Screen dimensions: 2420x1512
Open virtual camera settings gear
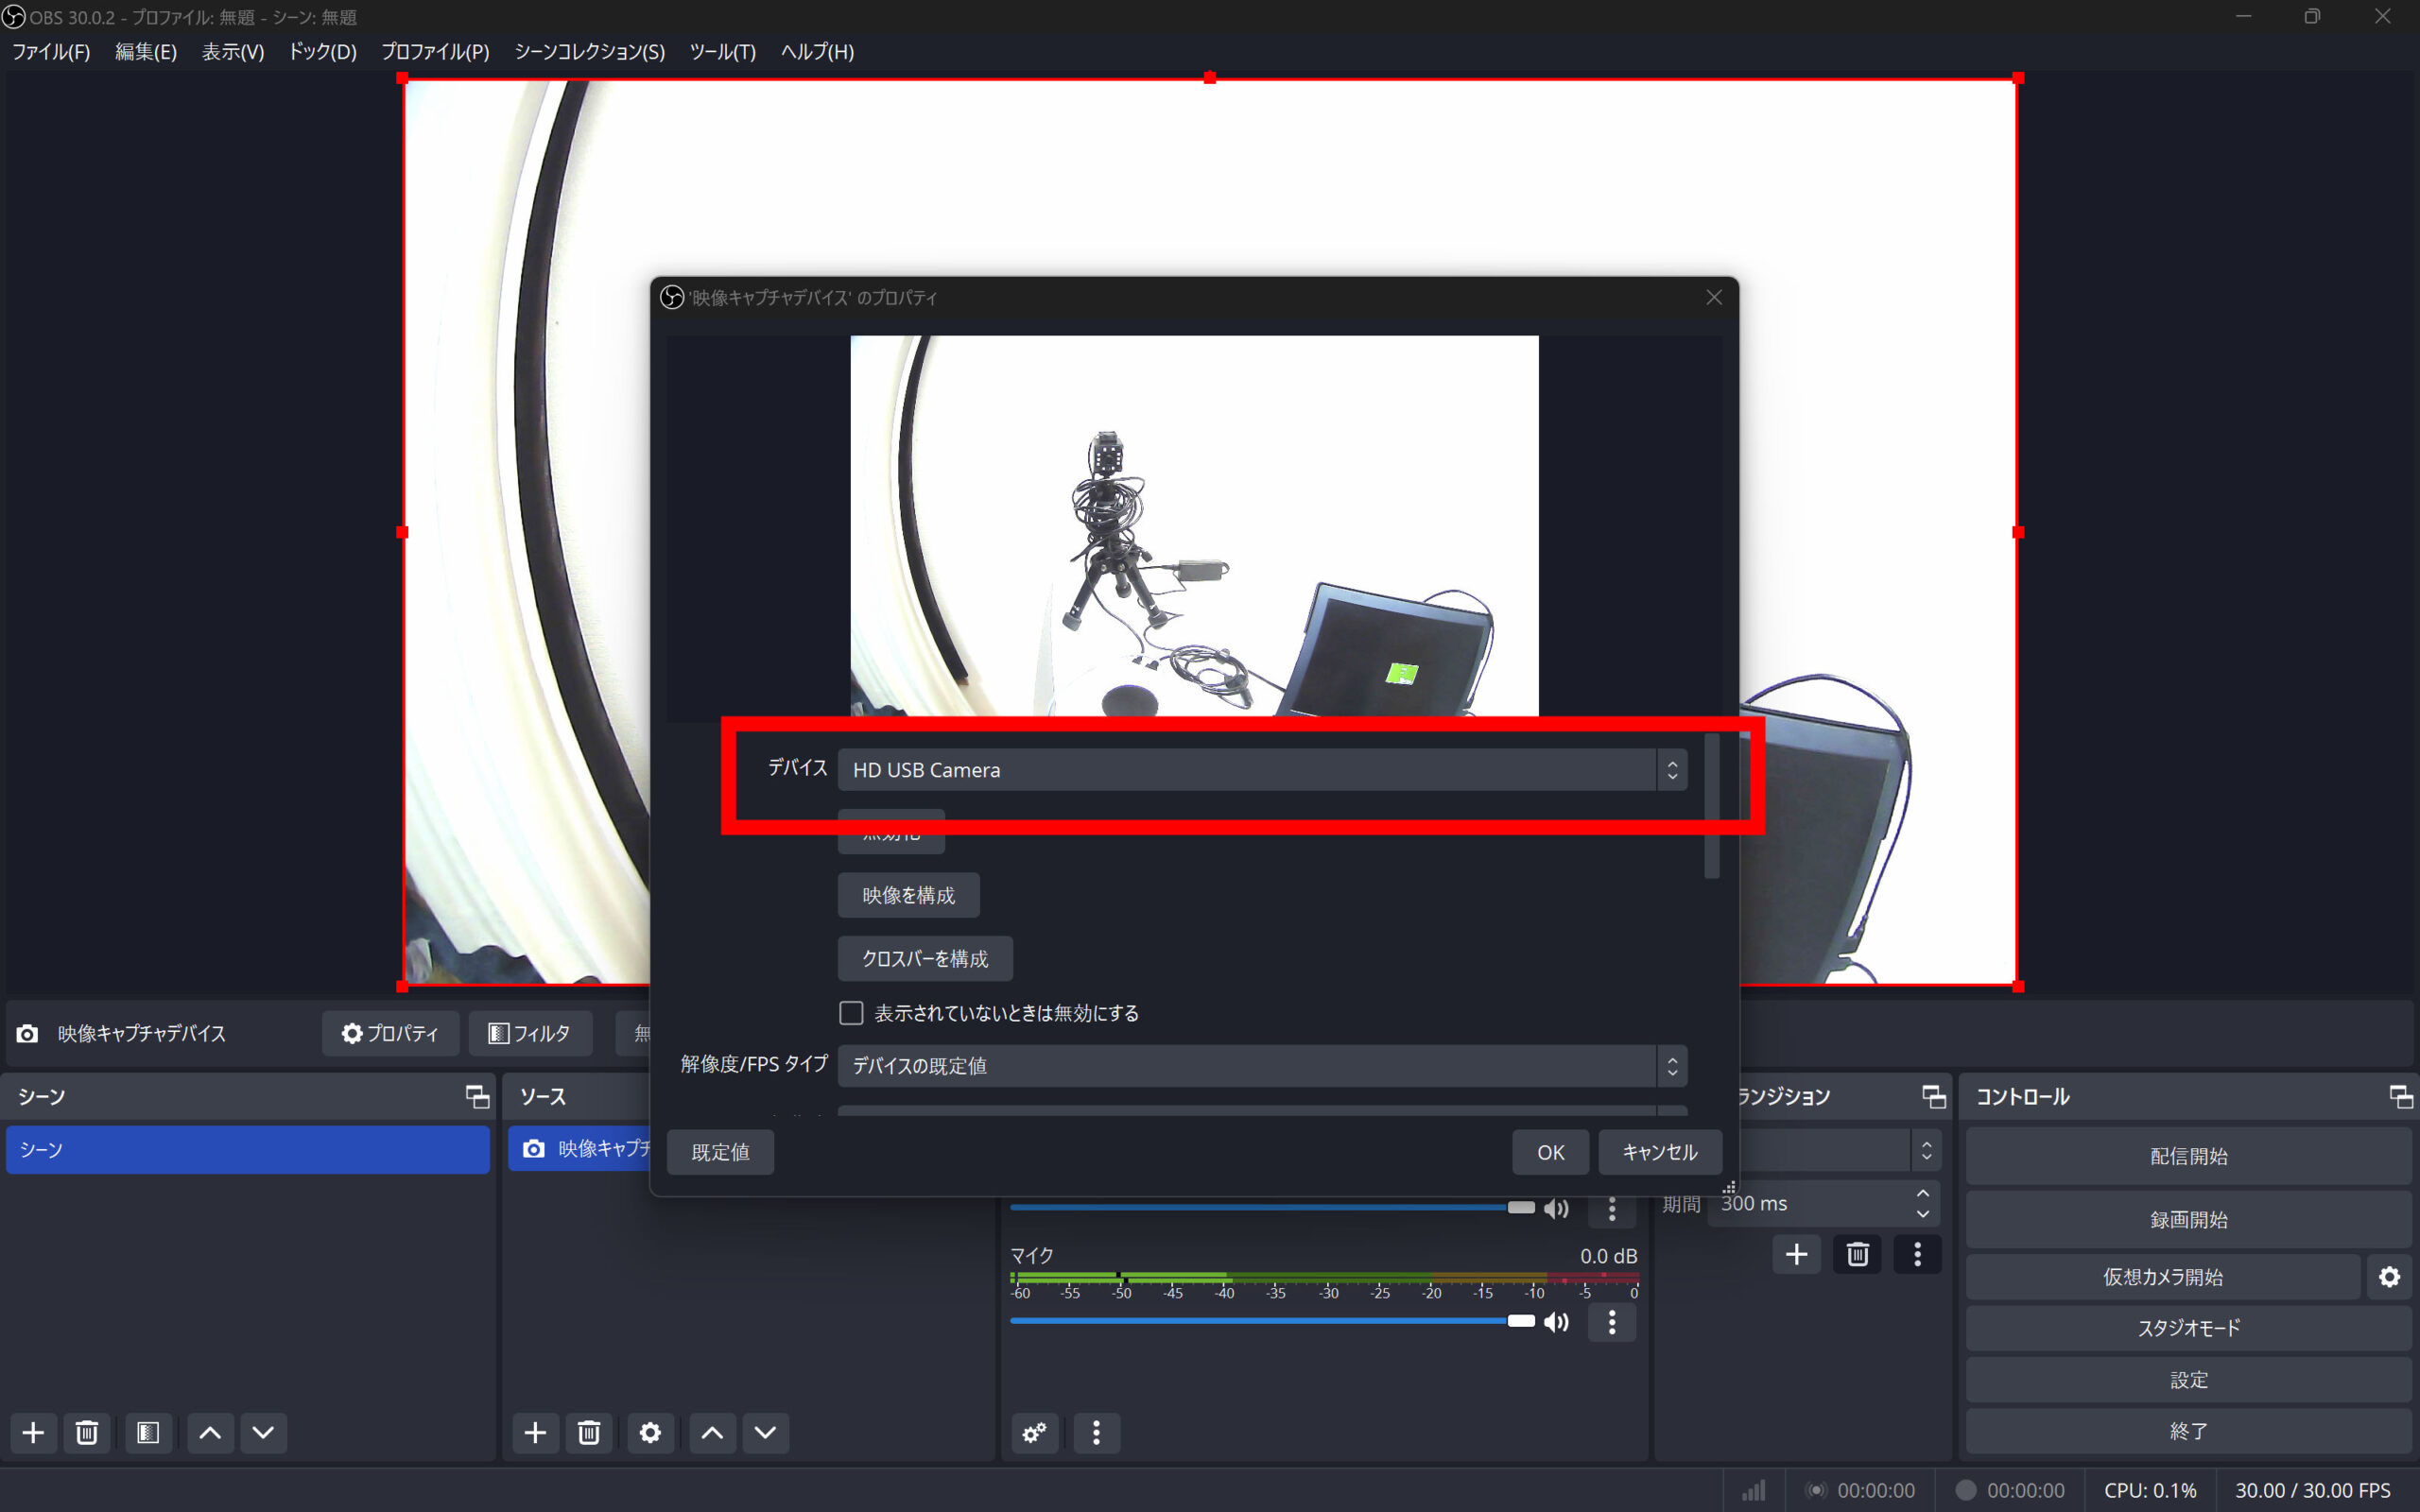coord(2389,1277)
